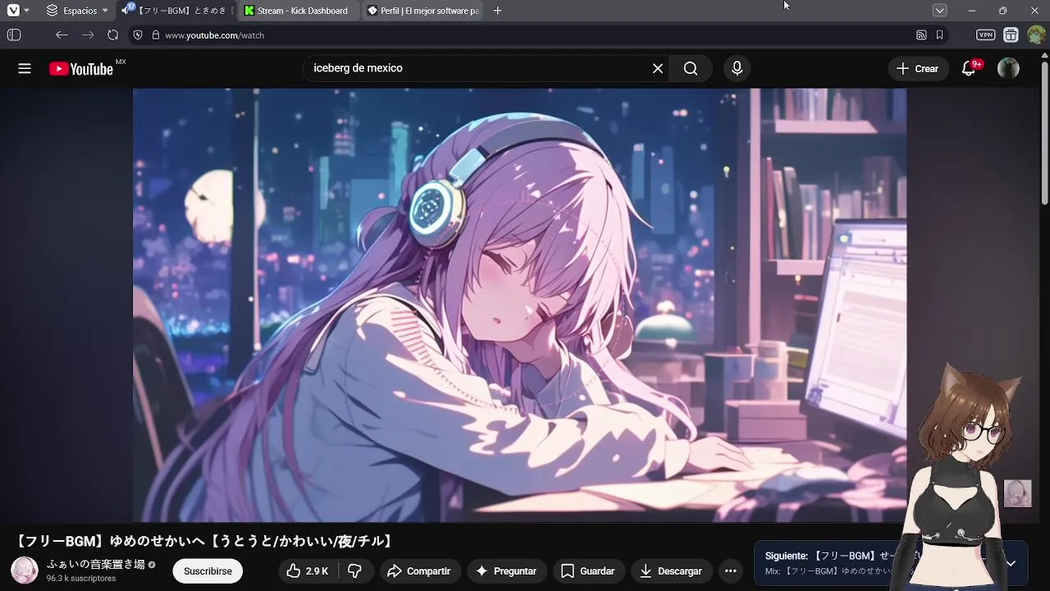Select the video title フリーBGM ゆめのせかいへ
This screenshot has height=591, width=1050.
click(x=205, y=542)
